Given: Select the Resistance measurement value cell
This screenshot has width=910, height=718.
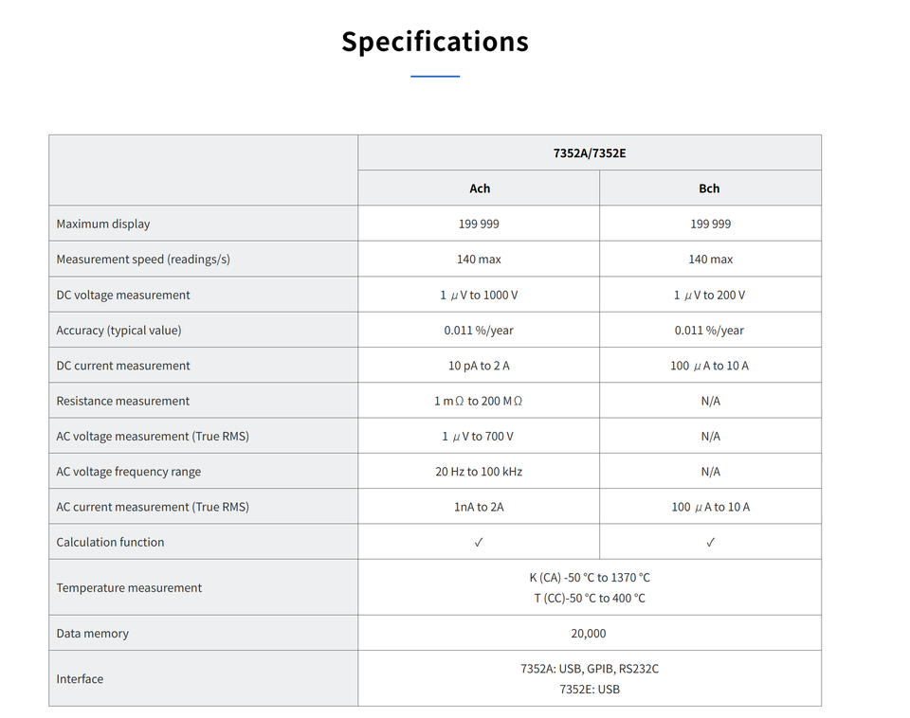Looking at the screenshot, I should pyautogui.click(x=478, y=402).
